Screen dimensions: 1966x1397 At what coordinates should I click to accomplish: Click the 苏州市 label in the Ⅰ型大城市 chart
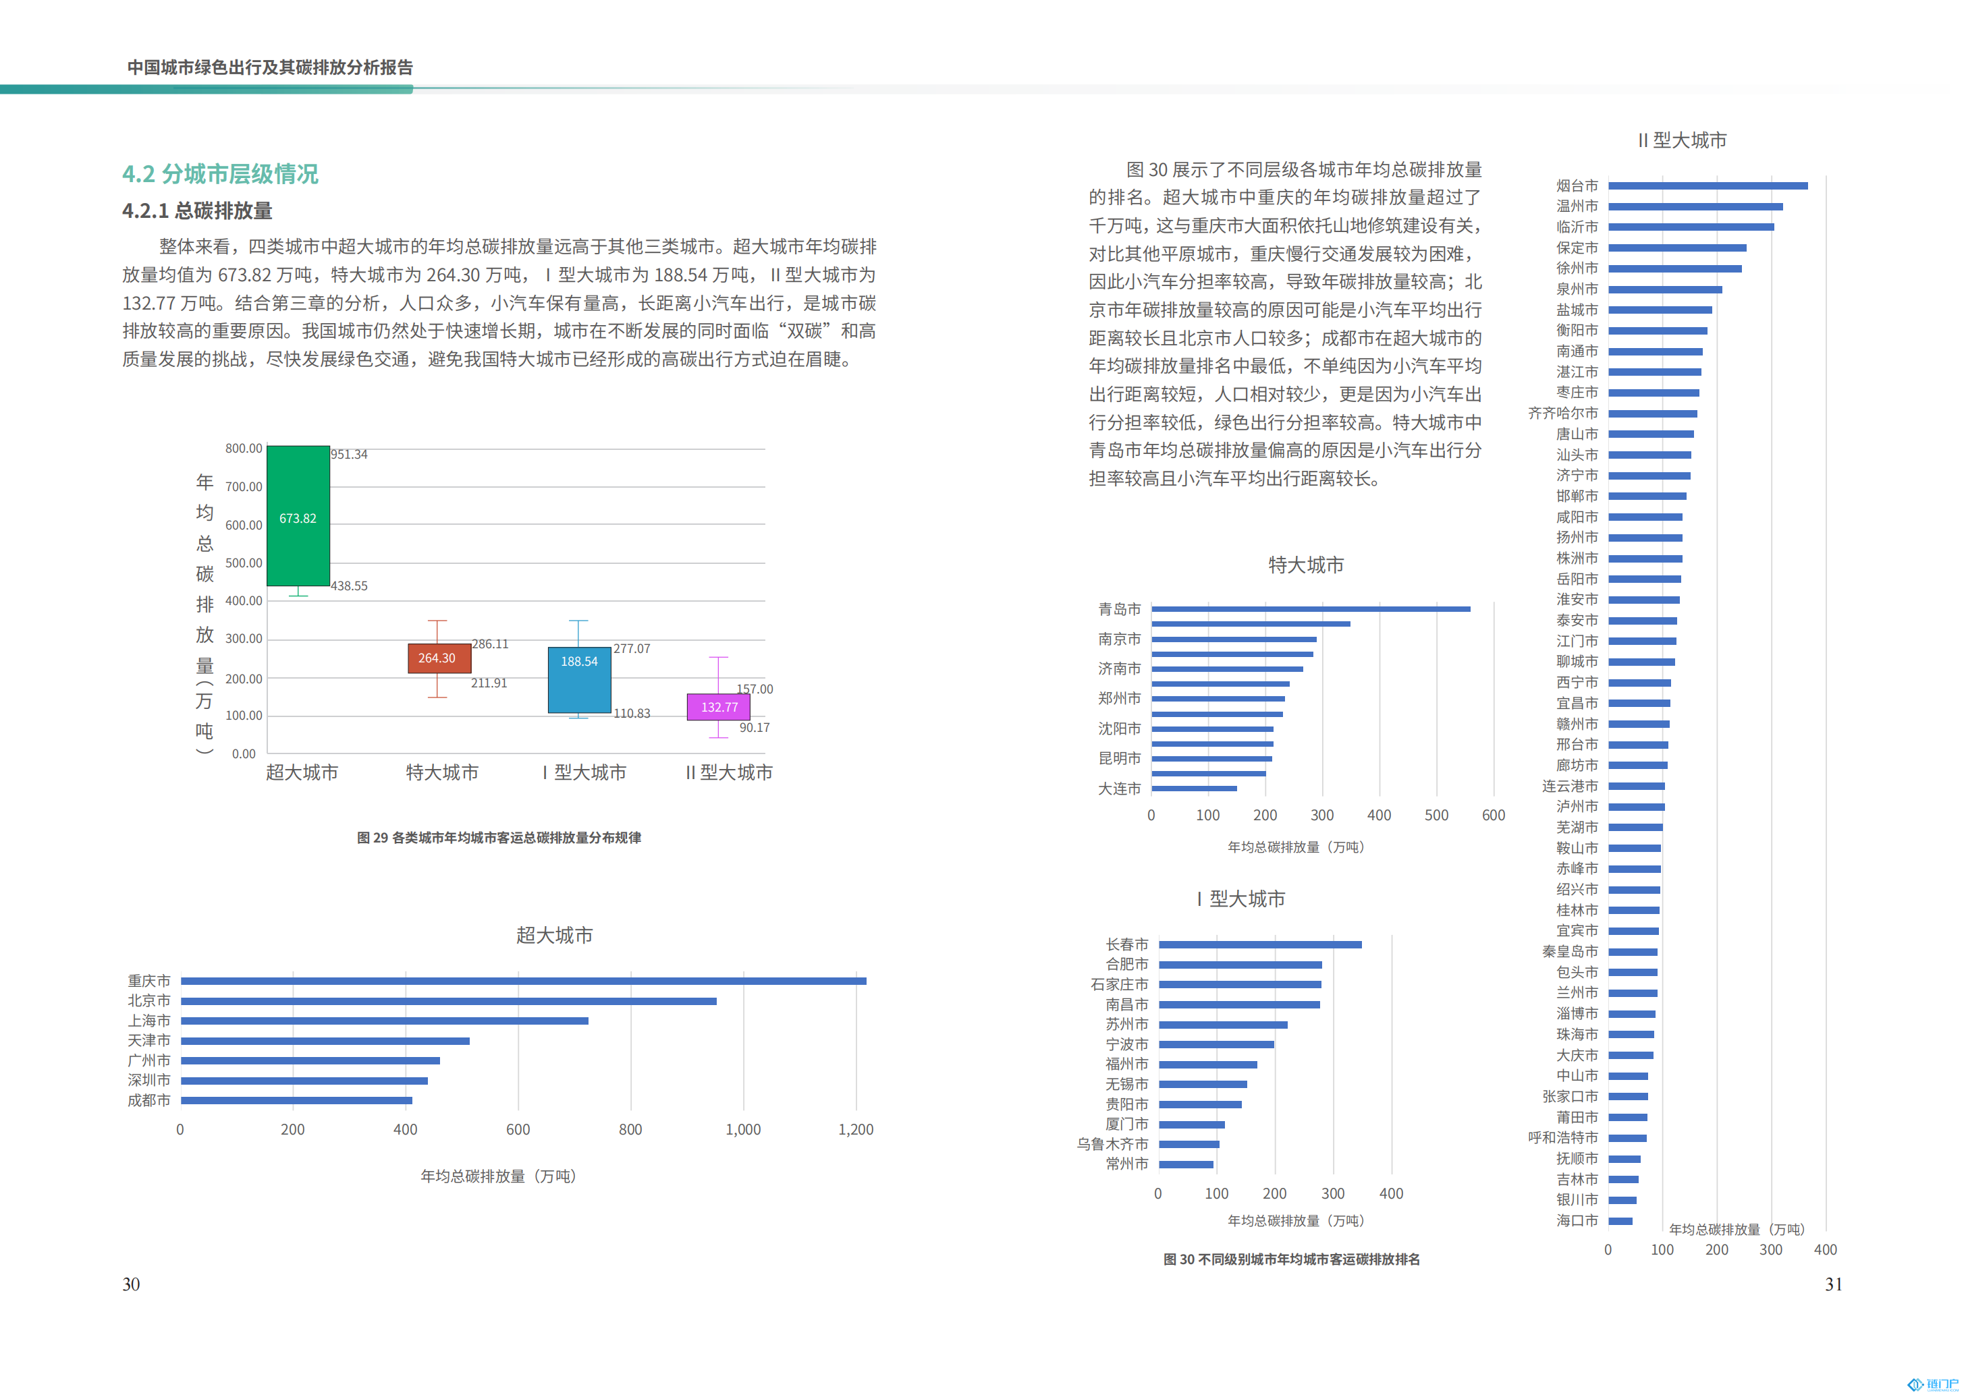[x=1126, y=1025]
